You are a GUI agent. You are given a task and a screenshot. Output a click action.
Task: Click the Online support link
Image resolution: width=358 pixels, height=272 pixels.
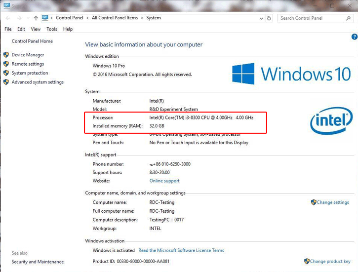pos(164,181)
